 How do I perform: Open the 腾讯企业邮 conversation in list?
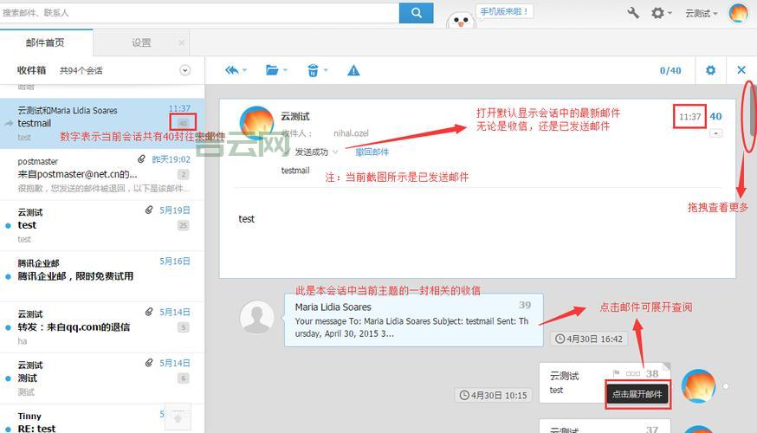pos(102,270)
